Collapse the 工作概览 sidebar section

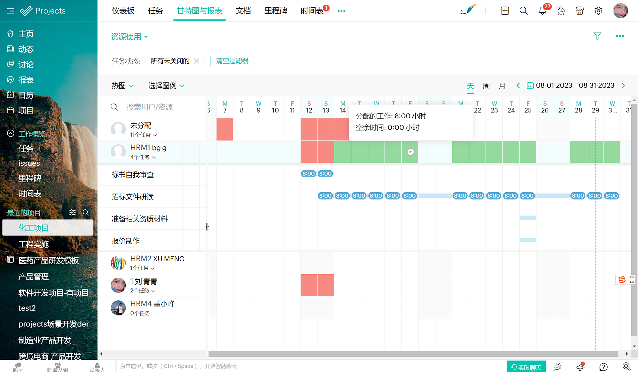(11, 134)
